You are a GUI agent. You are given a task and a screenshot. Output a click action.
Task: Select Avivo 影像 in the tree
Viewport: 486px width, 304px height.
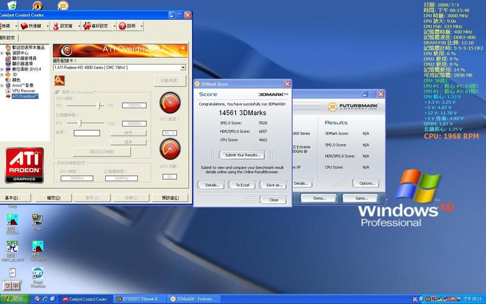point(22,85)
